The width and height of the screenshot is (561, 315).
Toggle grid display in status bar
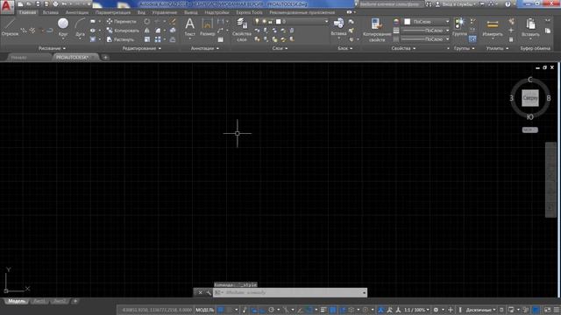point(221,310)
